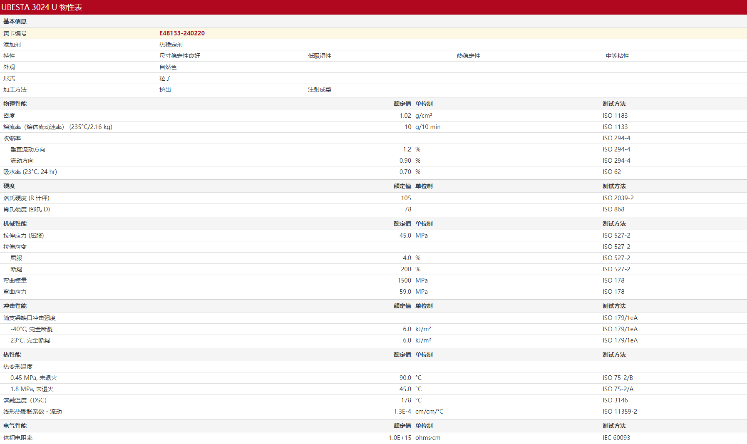Select the flexural modulus value 1500
Screen dimensions: 747x444
tap(405, 280)
